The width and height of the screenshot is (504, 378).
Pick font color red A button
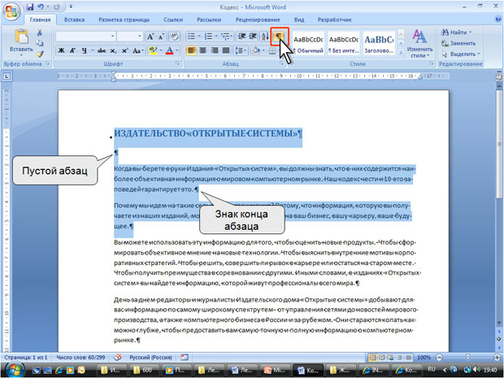pos(169,50)
